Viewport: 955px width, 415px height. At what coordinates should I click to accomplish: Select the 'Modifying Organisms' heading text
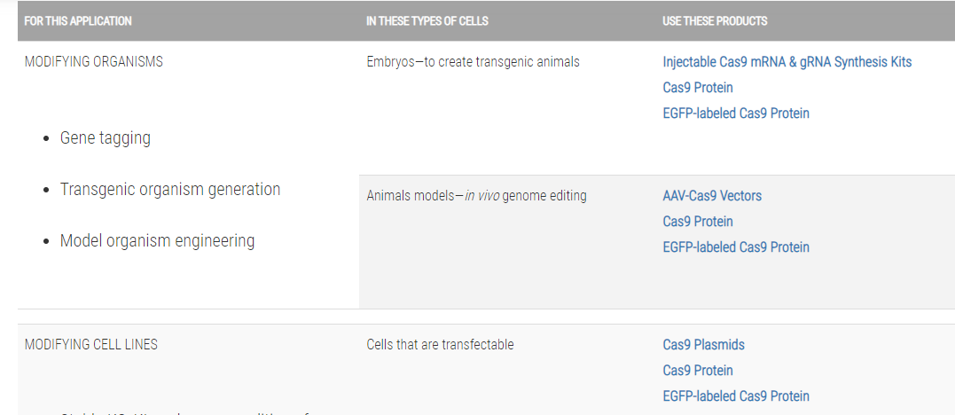pyautogui.click(x=94, y=61)
